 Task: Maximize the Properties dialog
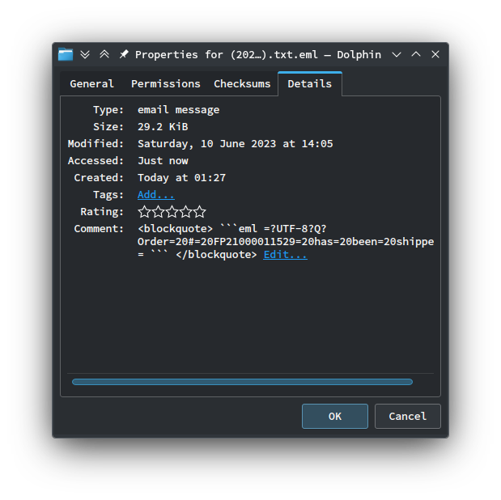[x=416, y=54]
